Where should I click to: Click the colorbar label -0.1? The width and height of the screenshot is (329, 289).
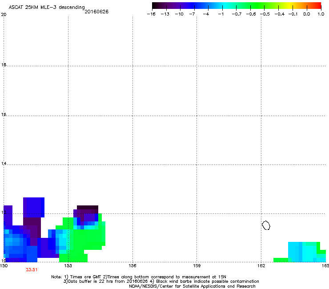click(293, 14)
